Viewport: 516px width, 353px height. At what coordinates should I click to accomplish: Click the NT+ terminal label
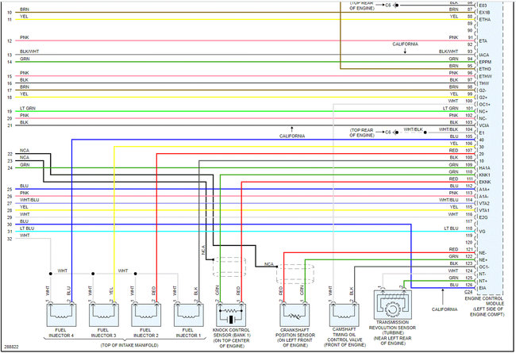483,282
